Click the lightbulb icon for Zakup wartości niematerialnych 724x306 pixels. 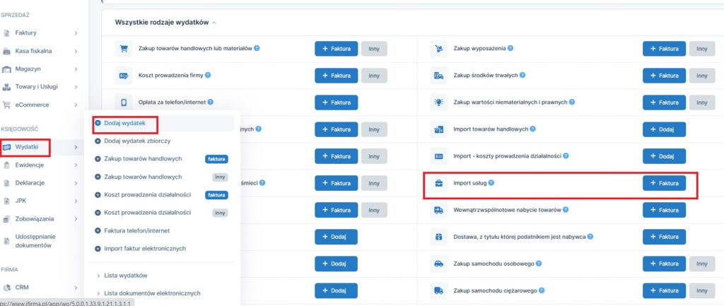pos(438,102)
